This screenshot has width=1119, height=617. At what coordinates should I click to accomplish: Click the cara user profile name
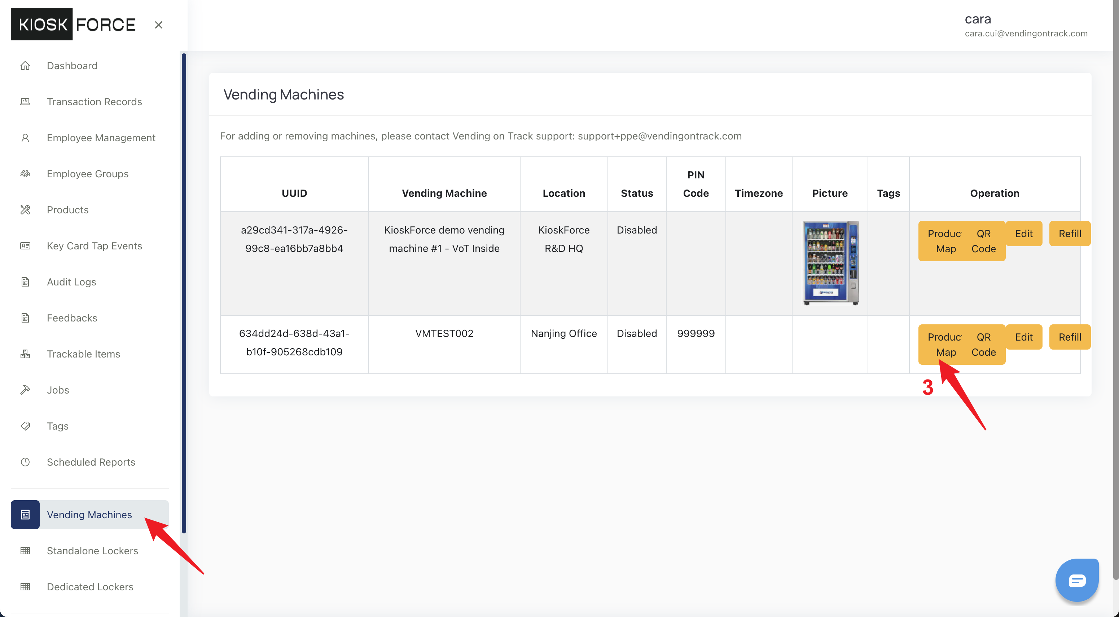977,19
